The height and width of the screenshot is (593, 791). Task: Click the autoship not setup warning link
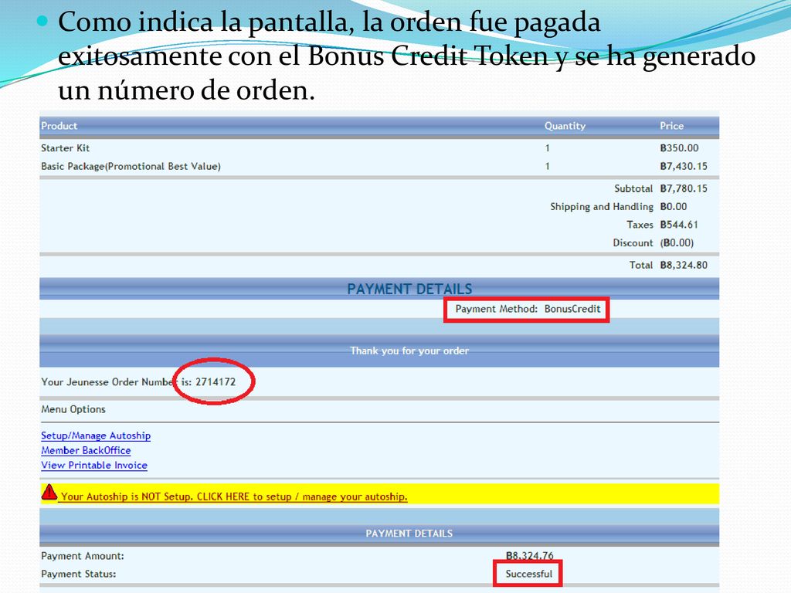click(234, 496)
